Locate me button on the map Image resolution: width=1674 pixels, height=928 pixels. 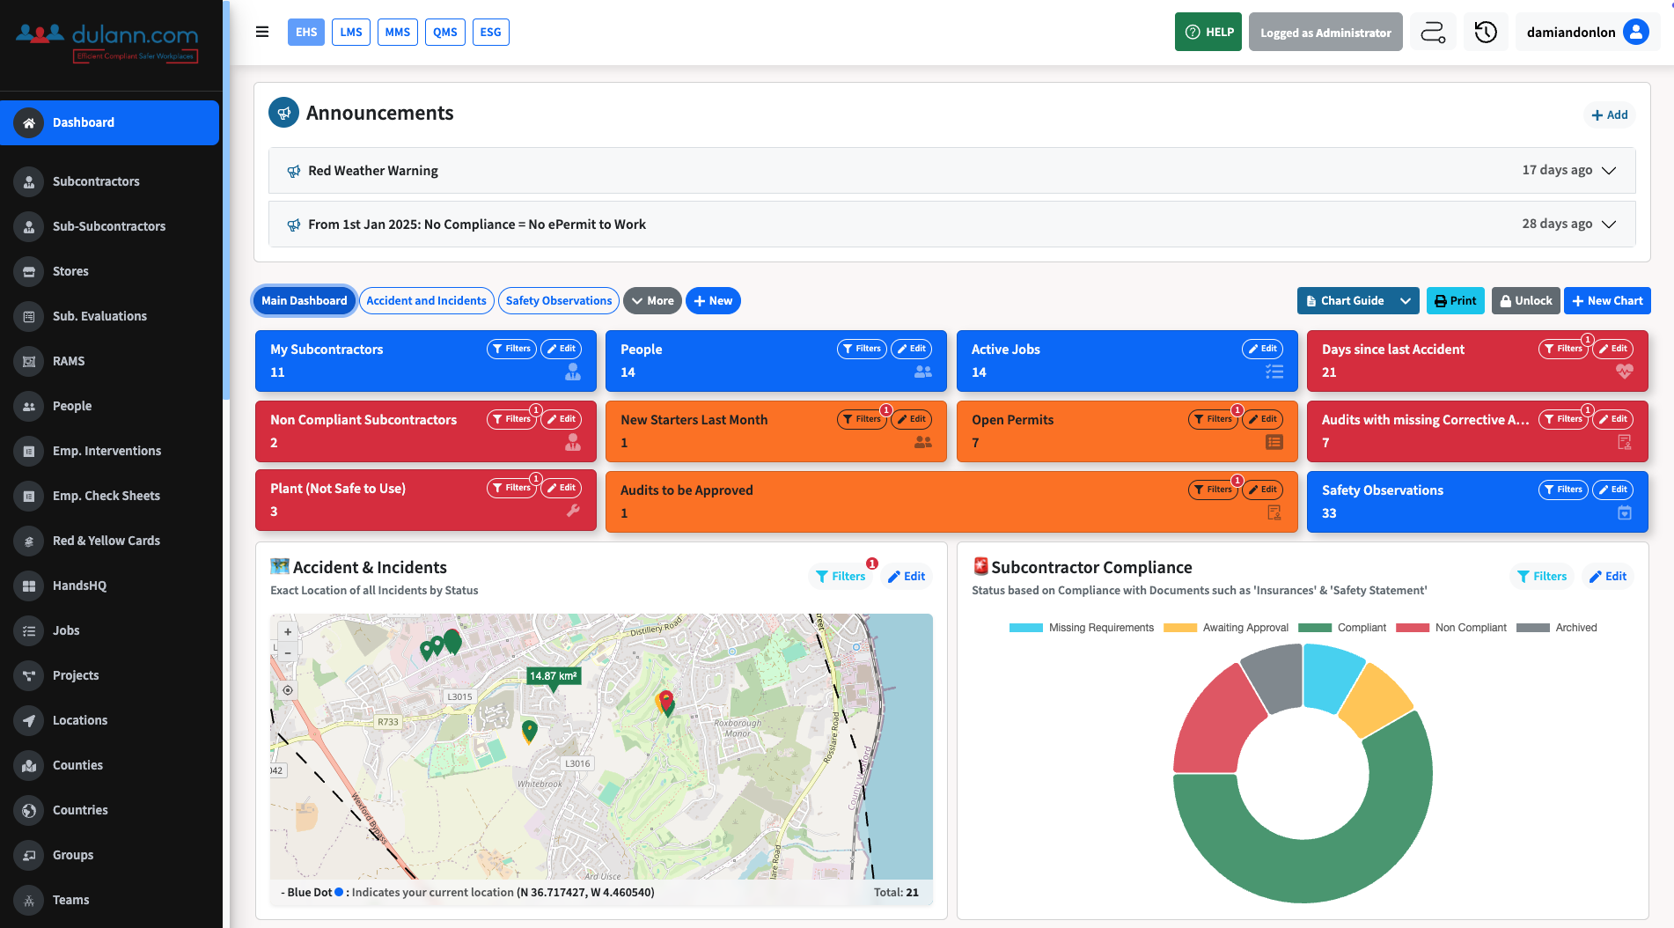[x=288, y=690]
